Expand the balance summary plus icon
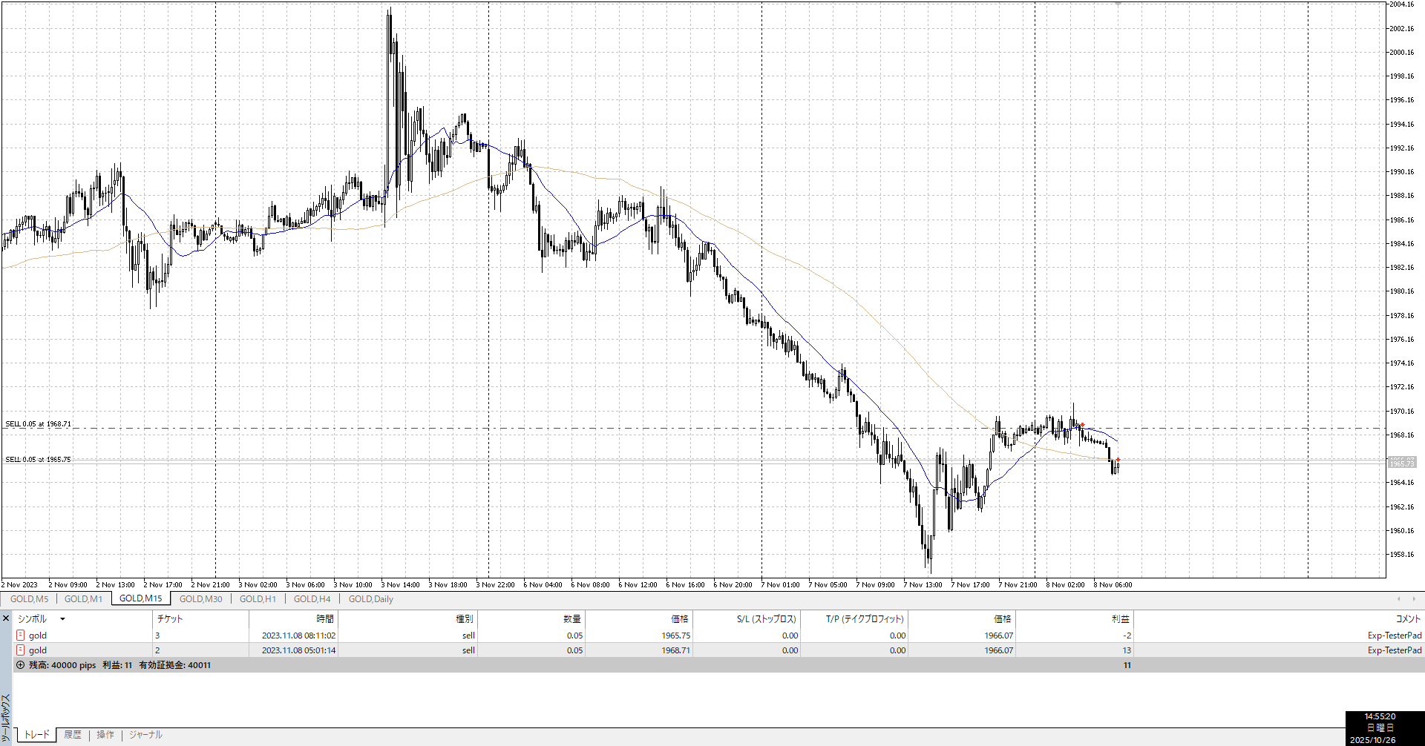1425x746 pixels. (x=21, y=665)
